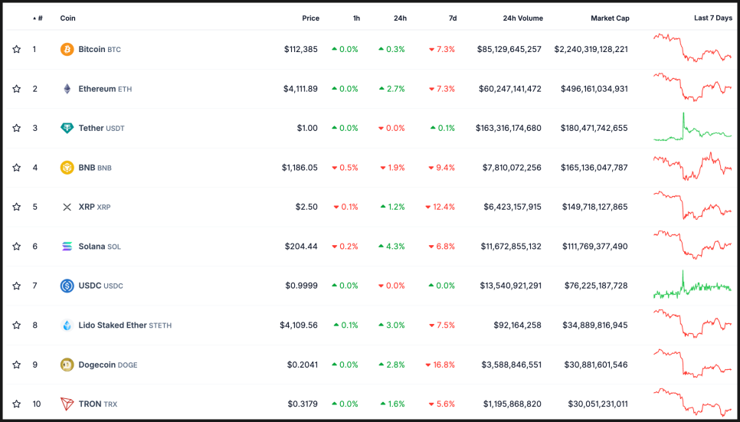Sort by 24h Volume column header
Screen dimensions: 740x422
point(522,18)
